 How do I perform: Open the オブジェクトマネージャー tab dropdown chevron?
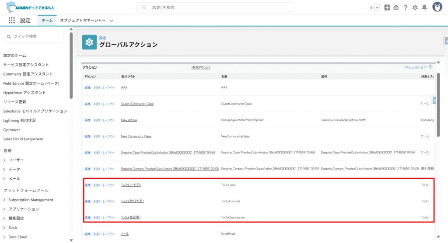[x=112, y=21]
